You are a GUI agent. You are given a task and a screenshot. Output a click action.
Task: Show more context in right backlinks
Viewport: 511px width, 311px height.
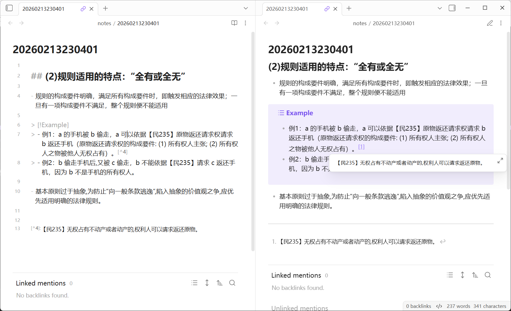point(462,275)
